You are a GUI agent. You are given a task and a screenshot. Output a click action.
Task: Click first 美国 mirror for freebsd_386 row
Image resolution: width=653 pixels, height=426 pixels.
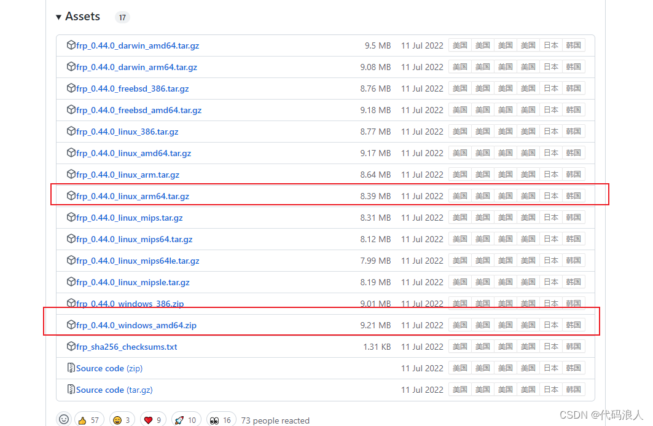click(459, 89)
